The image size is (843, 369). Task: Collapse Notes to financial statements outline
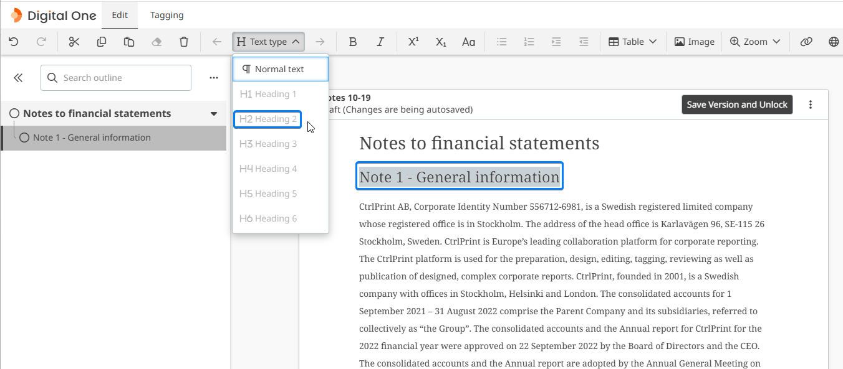point(214,114)
